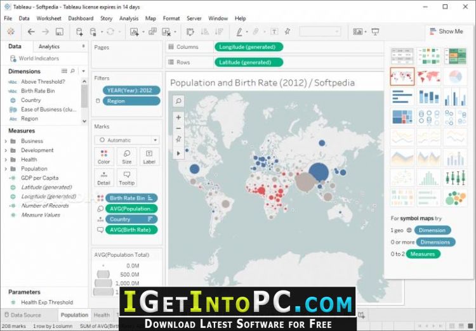Select the GDP per Capita measure
476x331 pixels.
click(39, 178)
